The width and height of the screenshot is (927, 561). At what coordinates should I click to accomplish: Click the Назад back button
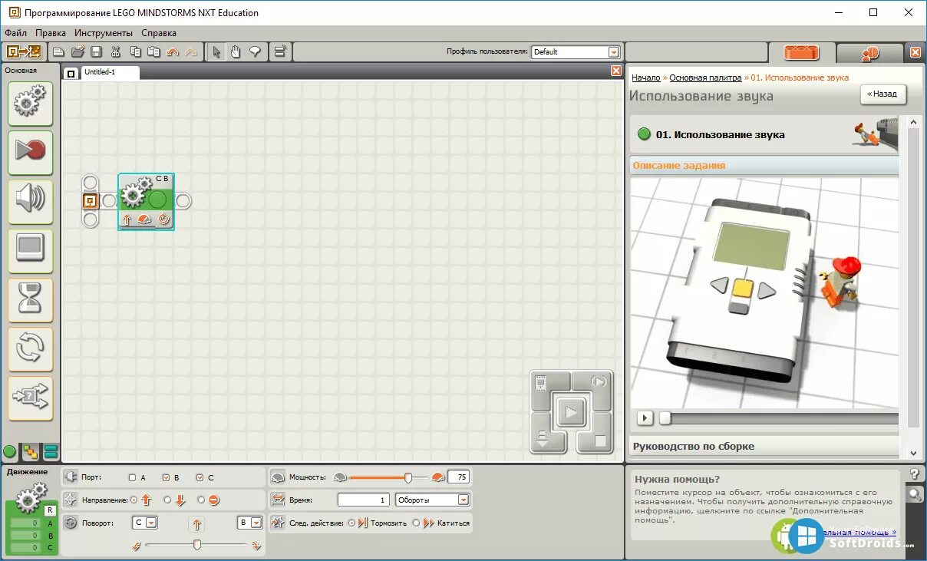(883, 94)
